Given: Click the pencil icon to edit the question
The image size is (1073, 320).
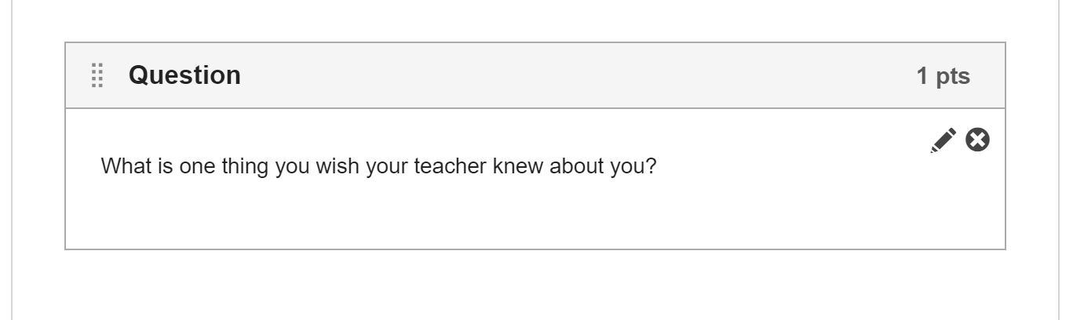Looking at the screenshot, I should pyautogui.click(x=943, y=140).
